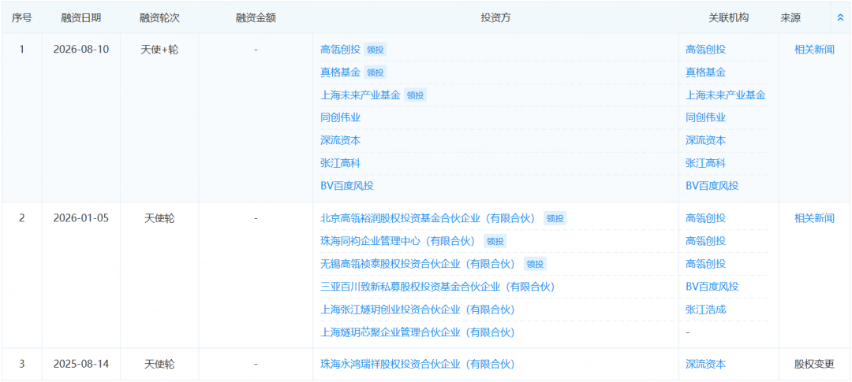This screenshot has width=852, height=382.
Task: Open 真格基金 in the 关联机构 column
Action: [x=705, y=72]
